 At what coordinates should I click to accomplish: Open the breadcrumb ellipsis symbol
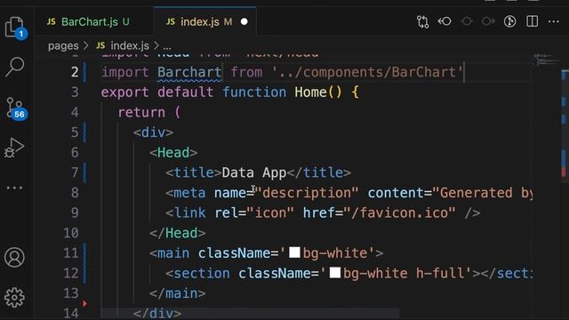pyautogui.click(x=167, y=46)
